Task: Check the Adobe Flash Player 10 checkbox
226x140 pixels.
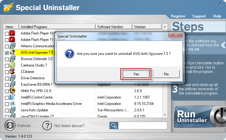Action: point(7,34)
